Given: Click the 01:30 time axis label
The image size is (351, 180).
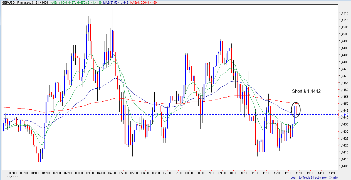Looking at the screenshot, I should tap(46, 173).
